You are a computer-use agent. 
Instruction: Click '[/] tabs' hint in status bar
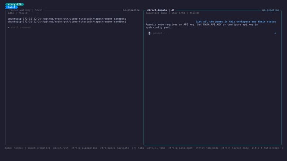(138, 148)
